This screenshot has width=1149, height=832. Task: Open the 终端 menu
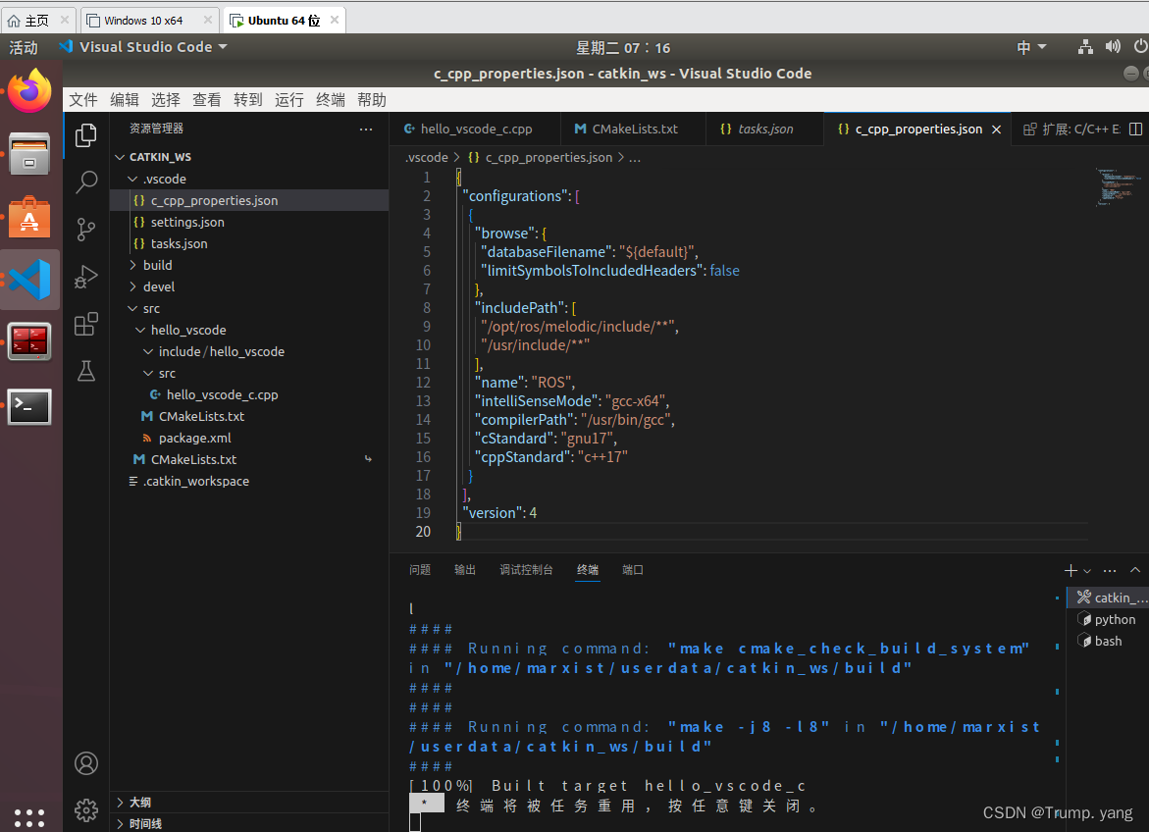click(x=331, y=100)
